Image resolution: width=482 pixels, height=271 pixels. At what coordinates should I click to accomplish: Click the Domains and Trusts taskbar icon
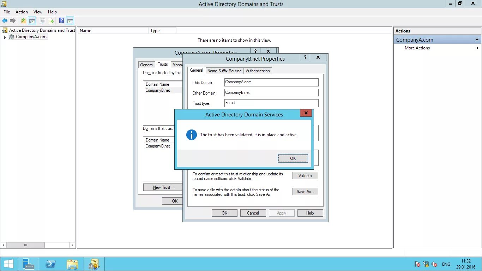(x=94, y=264)
